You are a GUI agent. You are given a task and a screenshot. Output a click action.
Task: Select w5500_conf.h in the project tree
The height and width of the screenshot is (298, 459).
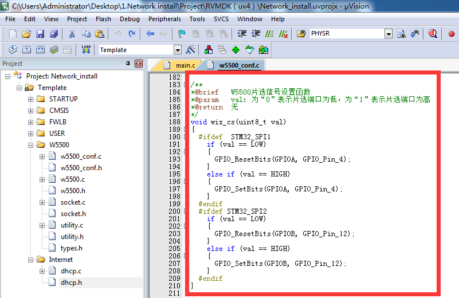81,168
